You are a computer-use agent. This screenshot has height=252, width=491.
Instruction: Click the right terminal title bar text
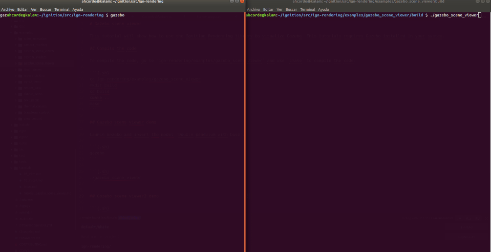(368, 2)
